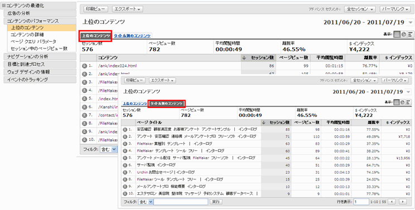
Task: Select table view icon in front title panel
Action: [397, 102]
